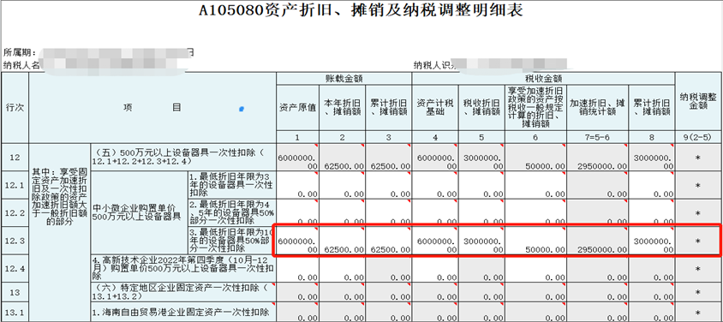Click the small blue dot beside 项目
723x322 pixels.
click(242, 109)
